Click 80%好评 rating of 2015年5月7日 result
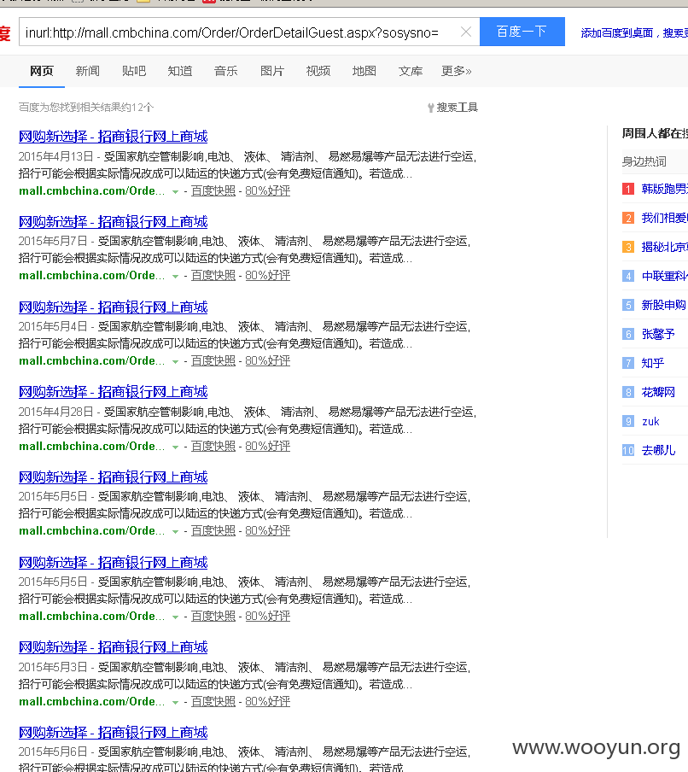This screenshot has height=772, width=688. [268, 276]
